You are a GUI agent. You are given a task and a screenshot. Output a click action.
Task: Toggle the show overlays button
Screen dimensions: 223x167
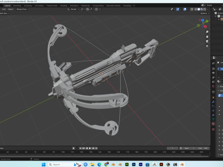[185, 9]
